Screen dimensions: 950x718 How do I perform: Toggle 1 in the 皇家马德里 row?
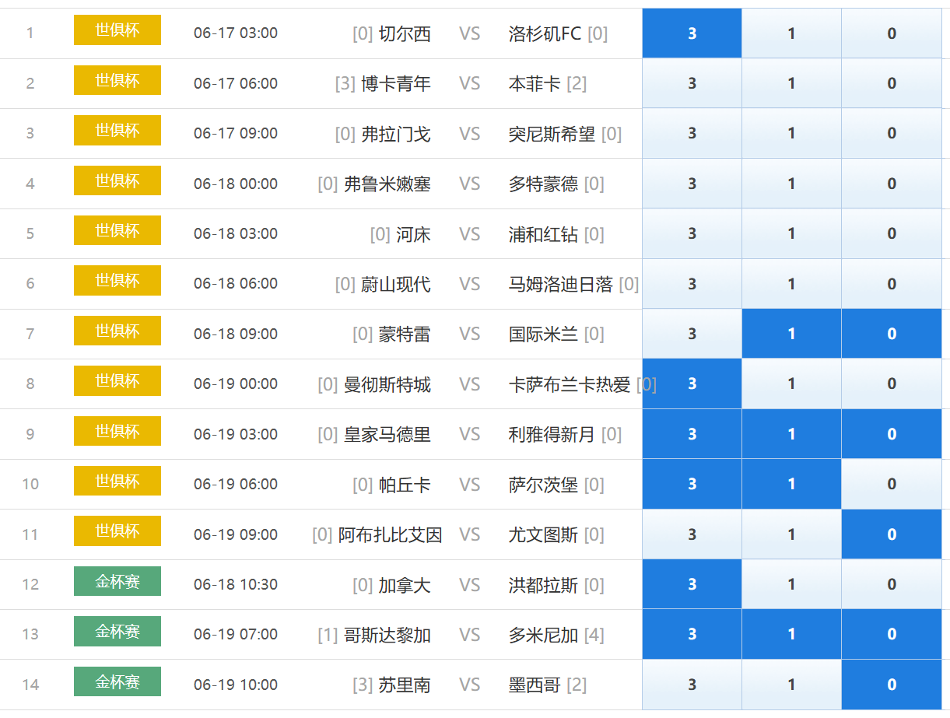tap(791, 434)
